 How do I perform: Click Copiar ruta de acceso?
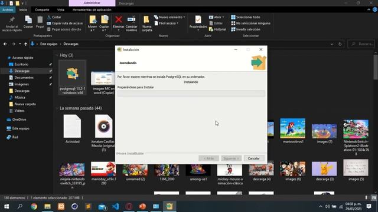65,24
